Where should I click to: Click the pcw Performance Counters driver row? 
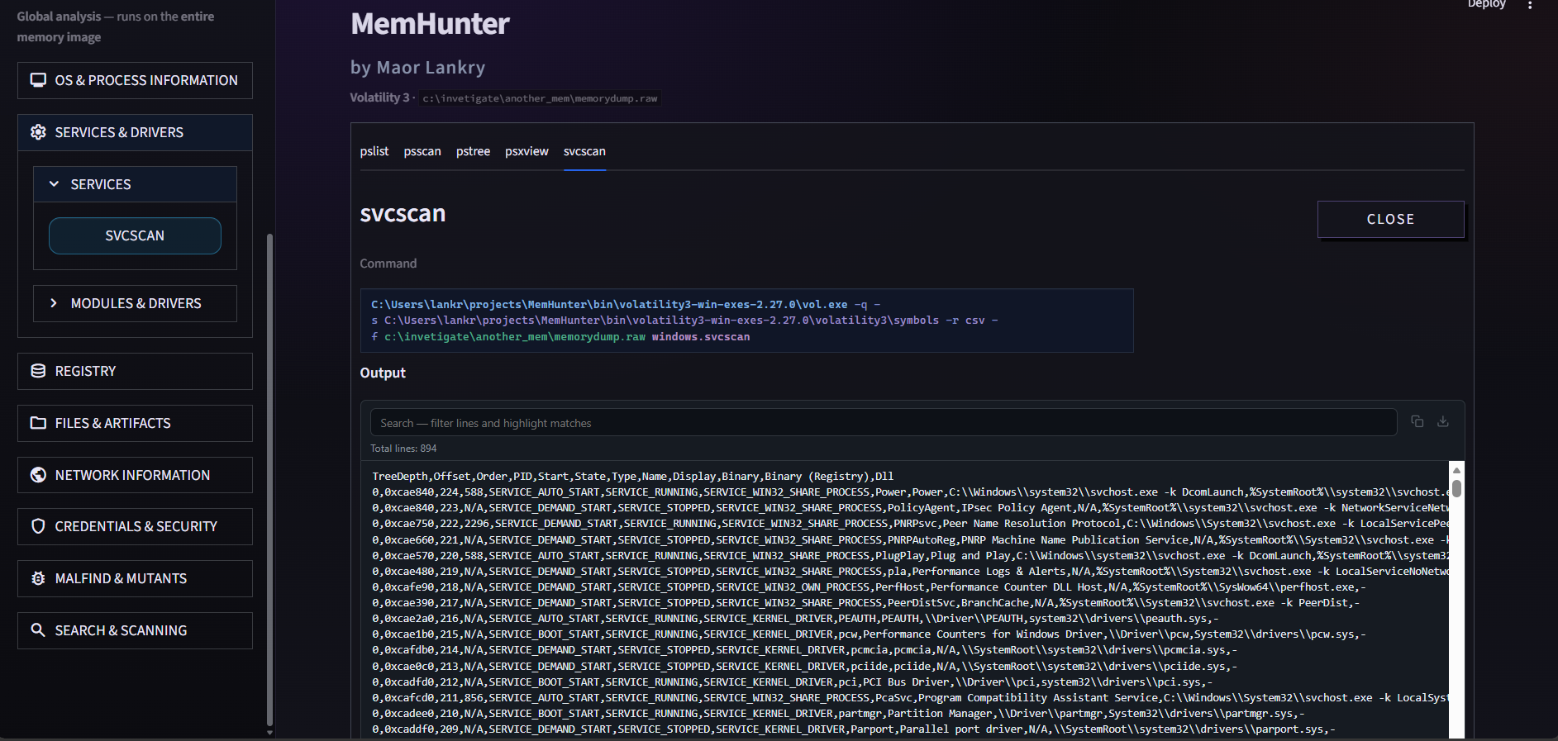pyautogui.click(x=869, y=634)
